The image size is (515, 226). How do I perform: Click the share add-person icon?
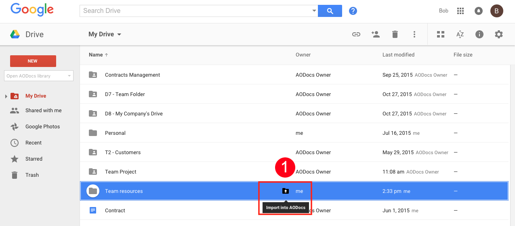click(376, 34)
